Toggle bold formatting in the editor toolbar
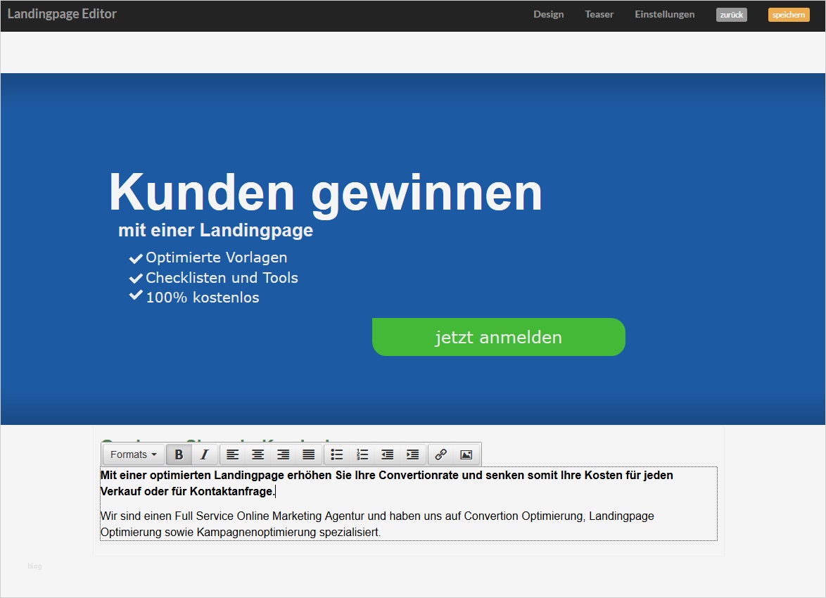This screenshot has height=598, width=826. click(x=179, y=454)
